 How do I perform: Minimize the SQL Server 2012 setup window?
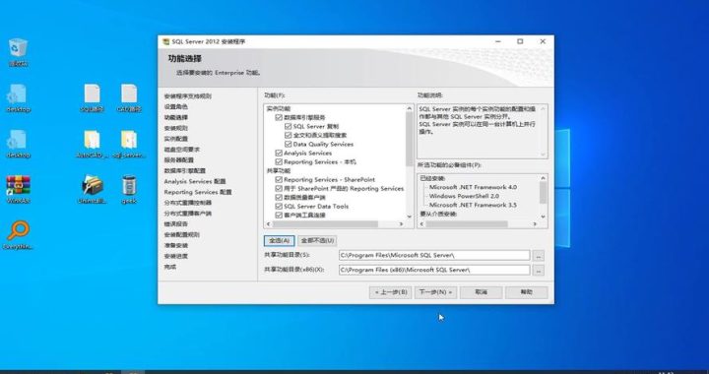498,41
